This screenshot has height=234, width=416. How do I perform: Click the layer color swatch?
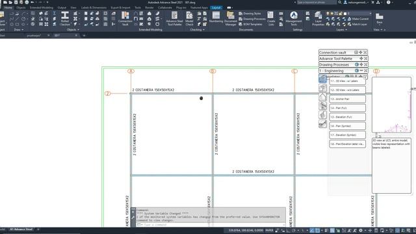coord(345,14)
